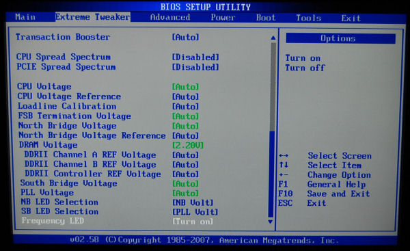Click the Loadline Calibration setting label
The width and height of the screenshot is (410, 251).
(x=67, y=106)
